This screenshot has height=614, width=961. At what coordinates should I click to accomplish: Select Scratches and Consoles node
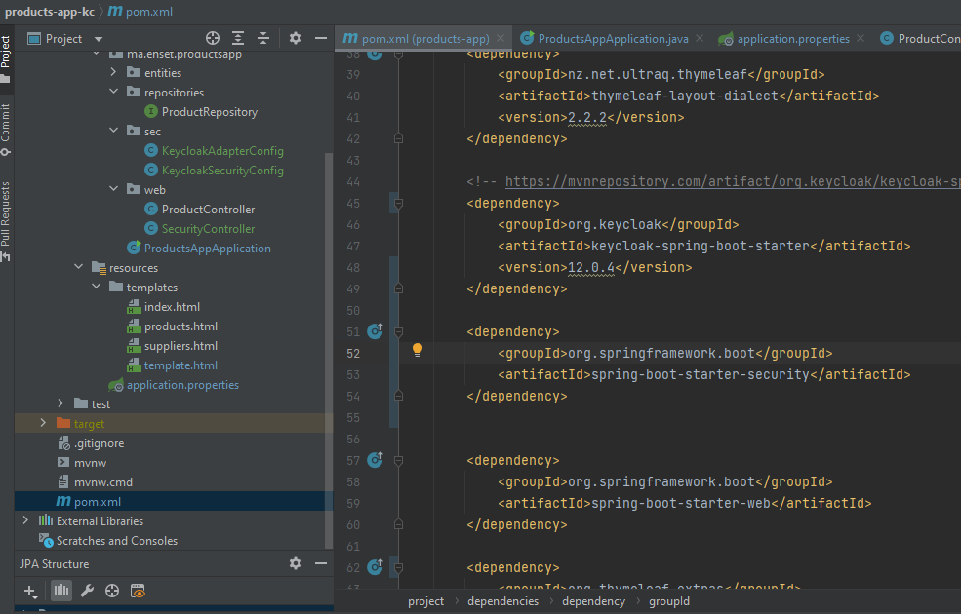coord(117,541)
